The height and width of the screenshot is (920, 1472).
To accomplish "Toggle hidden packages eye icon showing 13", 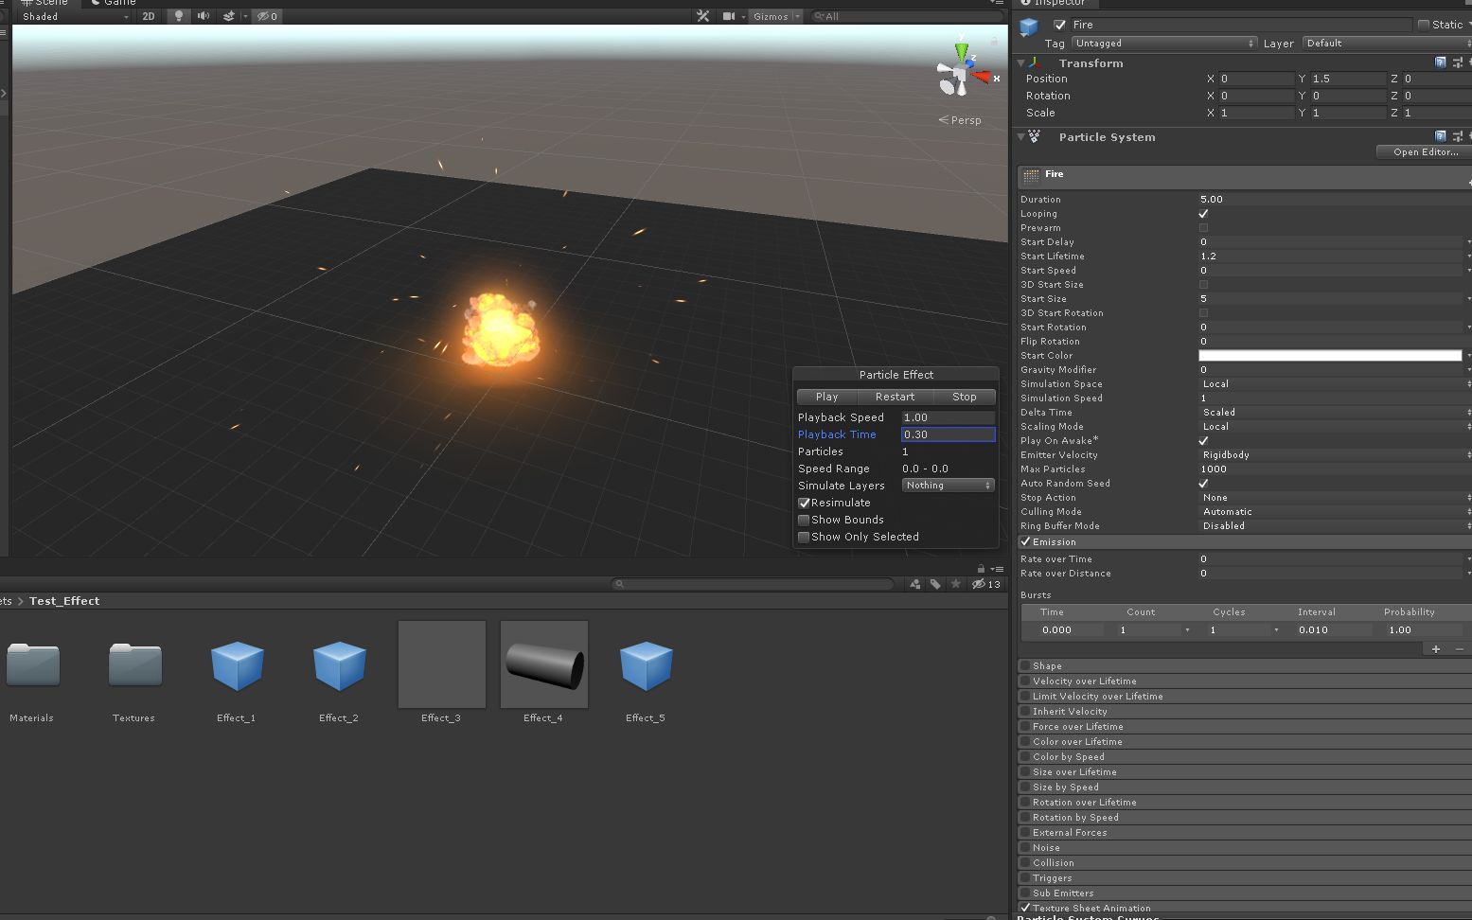I will [986, 584].
